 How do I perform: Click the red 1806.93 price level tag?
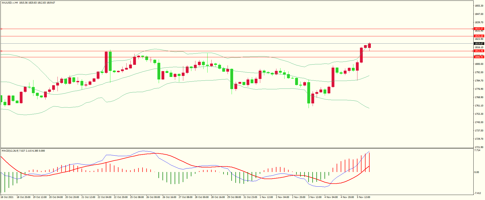[x=479, y=57]
